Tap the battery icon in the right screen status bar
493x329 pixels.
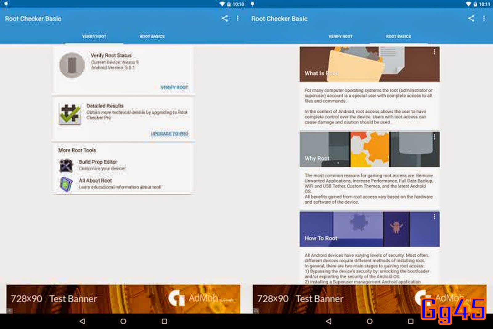[475, 4]
